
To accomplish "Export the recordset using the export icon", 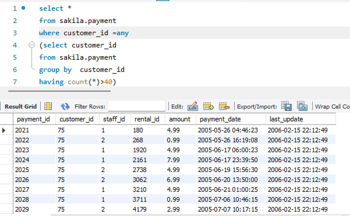I will [287, 106].
